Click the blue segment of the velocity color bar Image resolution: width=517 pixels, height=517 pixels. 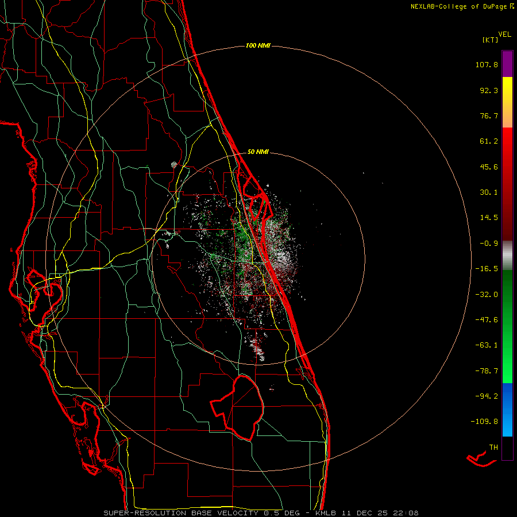(507, 410)
